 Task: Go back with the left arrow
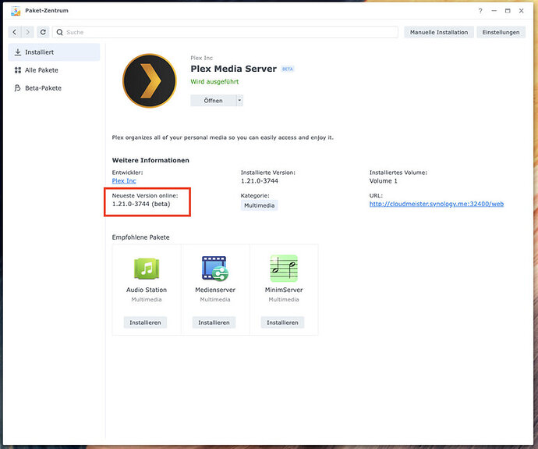(x=14, y=32)
